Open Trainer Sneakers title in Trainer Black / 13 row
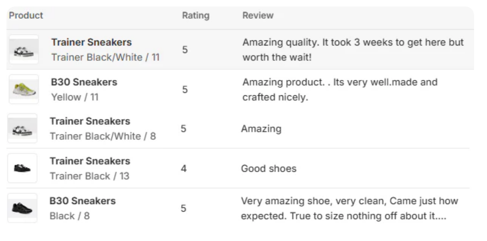The image size is (487, 241). click(90, 161)
